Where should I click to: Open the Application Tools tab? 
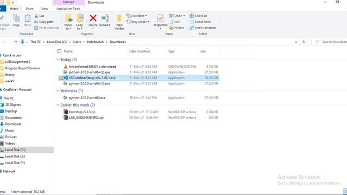68,9
